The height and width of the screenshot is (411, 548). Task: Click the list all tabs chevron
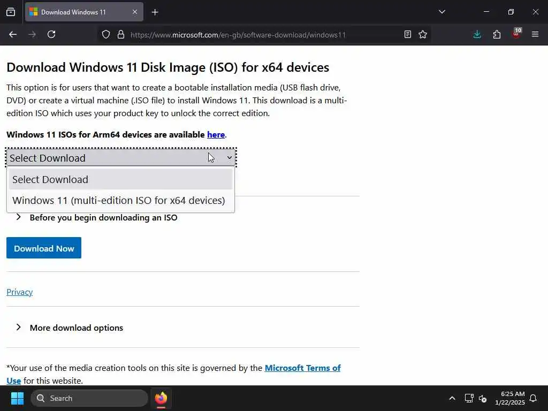pyautogui.click(x=442, y=12)
